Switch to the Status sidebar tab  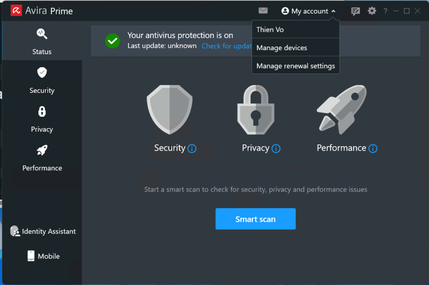(x=42, y=42)
